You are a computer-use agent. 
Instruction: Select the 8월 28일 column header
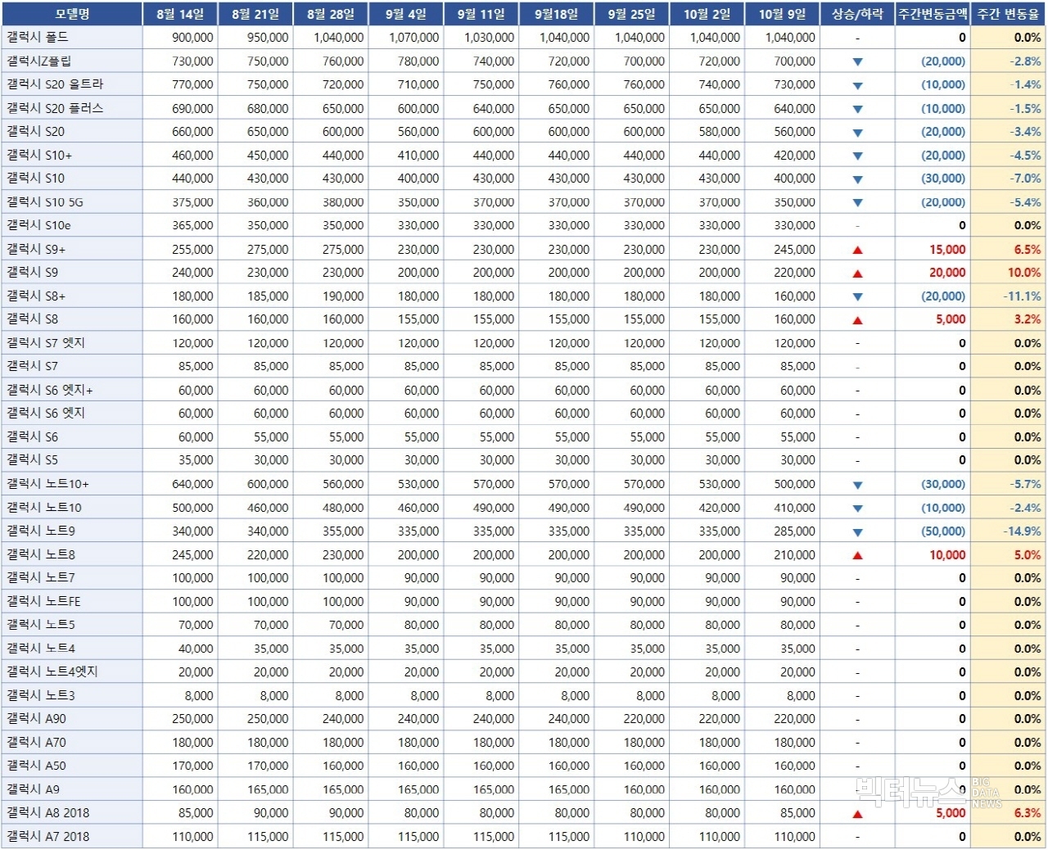coord(331,14)
